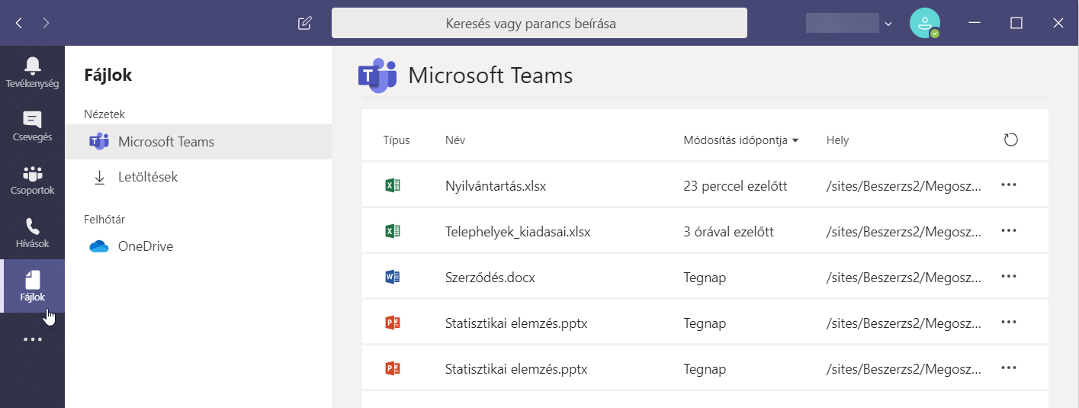Open the user profile avatar
This screenshot has height=408, width=1079.
click(924, 23)
